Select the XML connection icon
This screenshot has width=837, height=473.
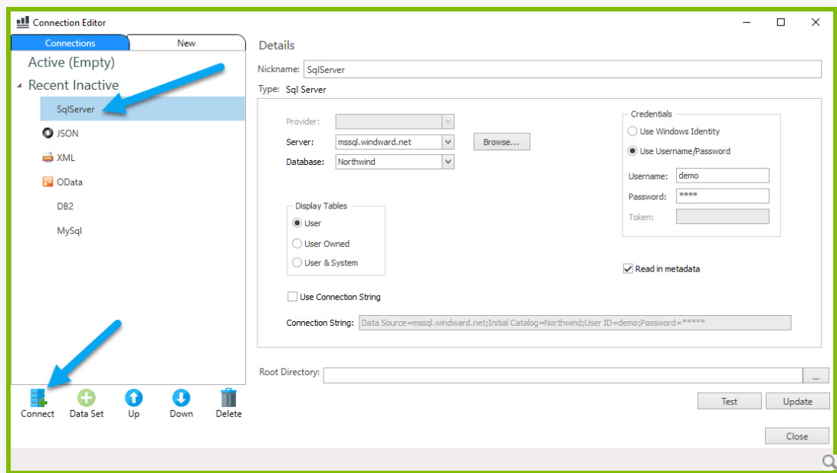(47, 157)
